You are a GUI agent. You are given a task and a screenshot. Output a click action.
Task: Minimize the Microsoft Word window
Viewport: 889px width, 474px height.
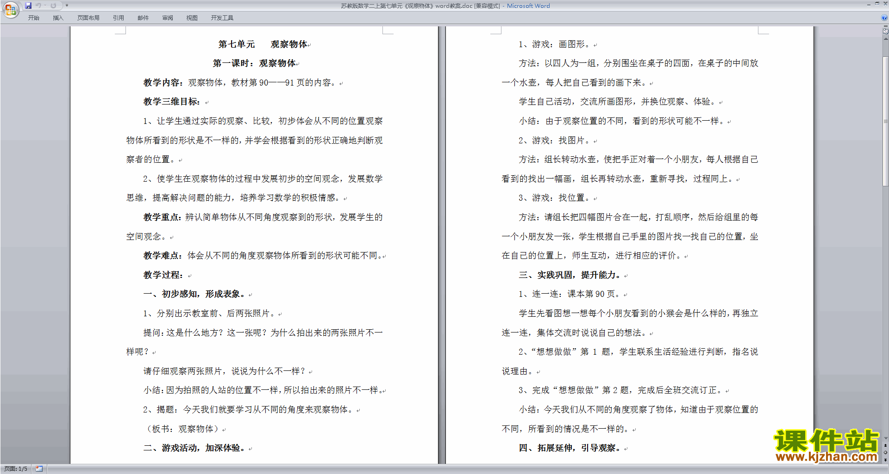click(x=869, y=4)
